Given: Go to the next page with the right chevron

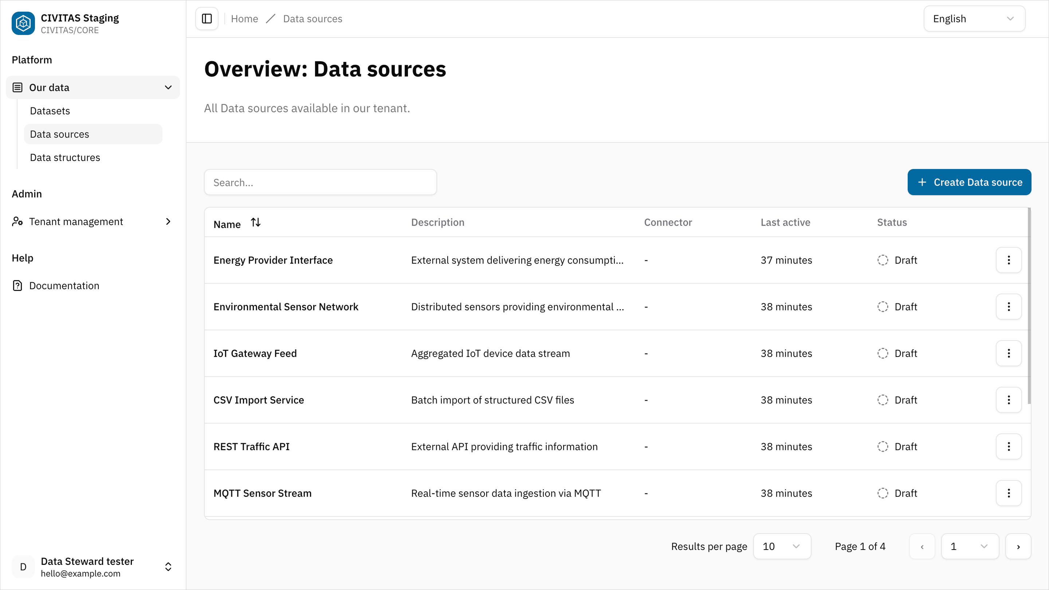Looking at the screenshot, I should tap(1018, 546).
